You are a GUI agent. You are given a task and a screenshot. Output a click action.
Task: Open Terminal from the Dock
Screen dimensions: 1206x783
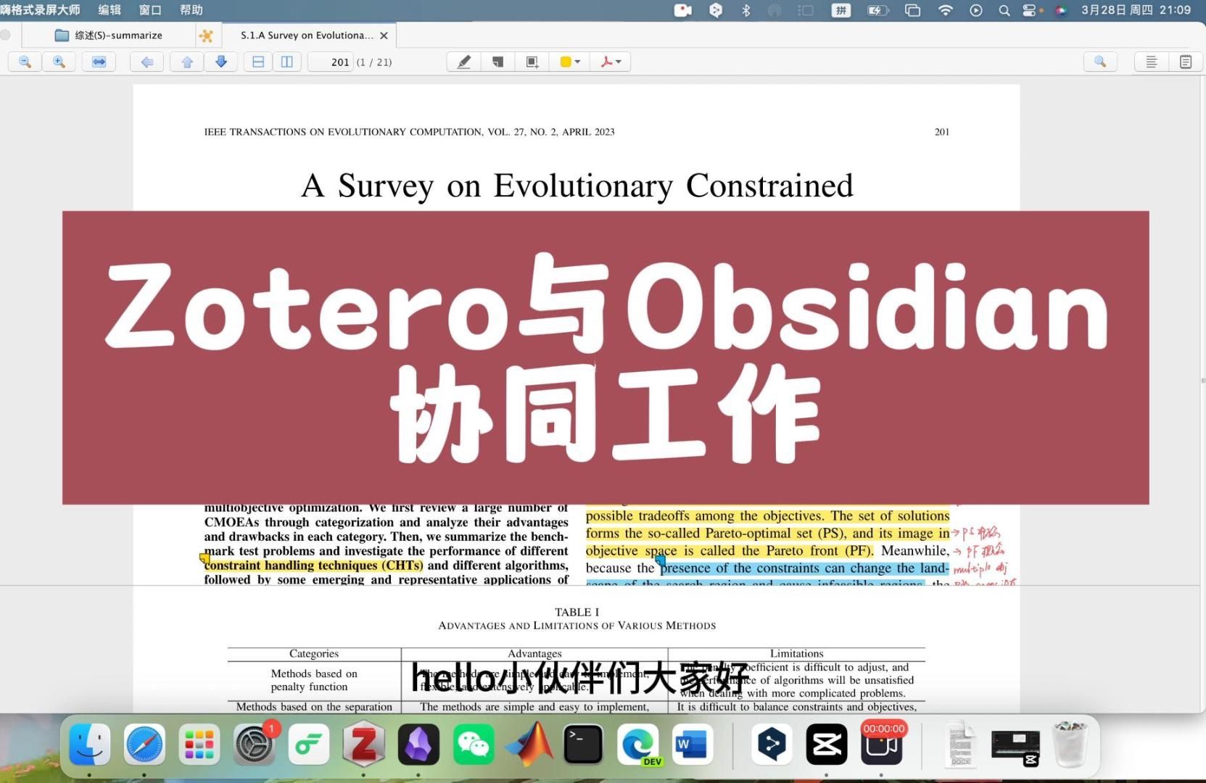(584, 744)
